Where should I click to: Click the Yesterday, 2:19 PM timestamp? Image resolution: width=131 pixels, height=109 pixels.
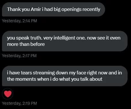coord(20,103)
